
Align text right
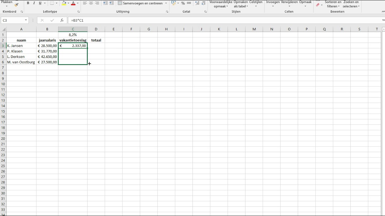(x=97, y=3)
